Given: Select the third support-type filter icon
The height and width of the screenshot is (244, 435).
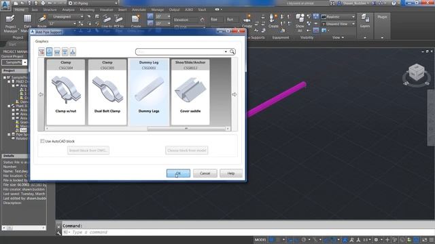Looking at the screenshot, I should pos(57,52).
